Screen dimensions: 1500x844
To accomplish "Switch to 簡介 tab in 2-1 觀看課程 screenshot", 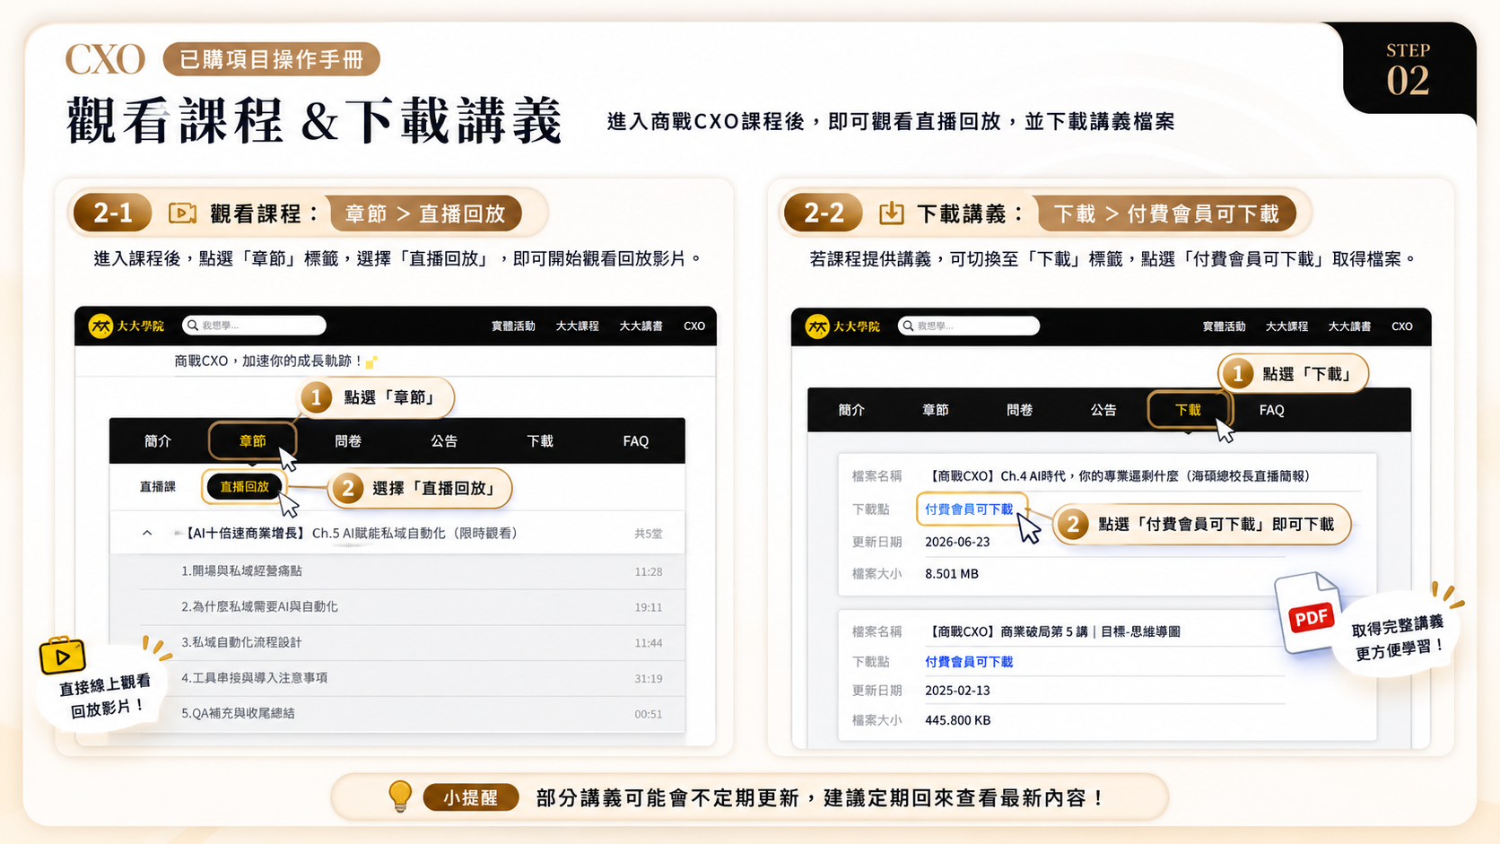I will pos(158,441).
